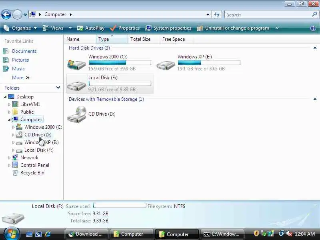Click the Views button

53,28
